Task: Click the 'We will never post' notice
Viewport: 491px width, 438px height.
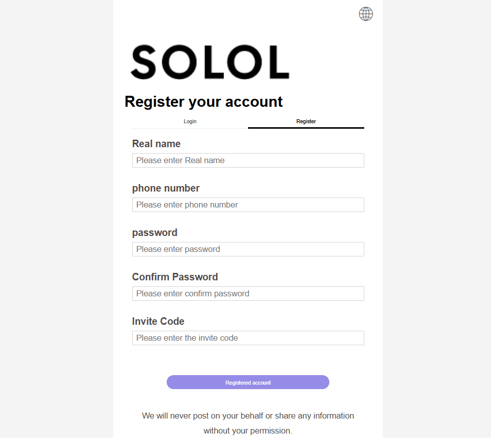Action: click(x=248, y=416)
